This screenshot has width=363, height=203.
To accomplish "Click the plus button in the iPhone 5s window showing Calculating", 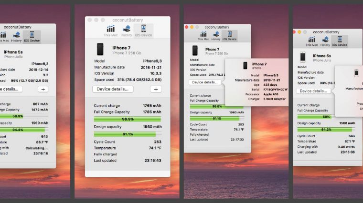I will pos(43,90).
